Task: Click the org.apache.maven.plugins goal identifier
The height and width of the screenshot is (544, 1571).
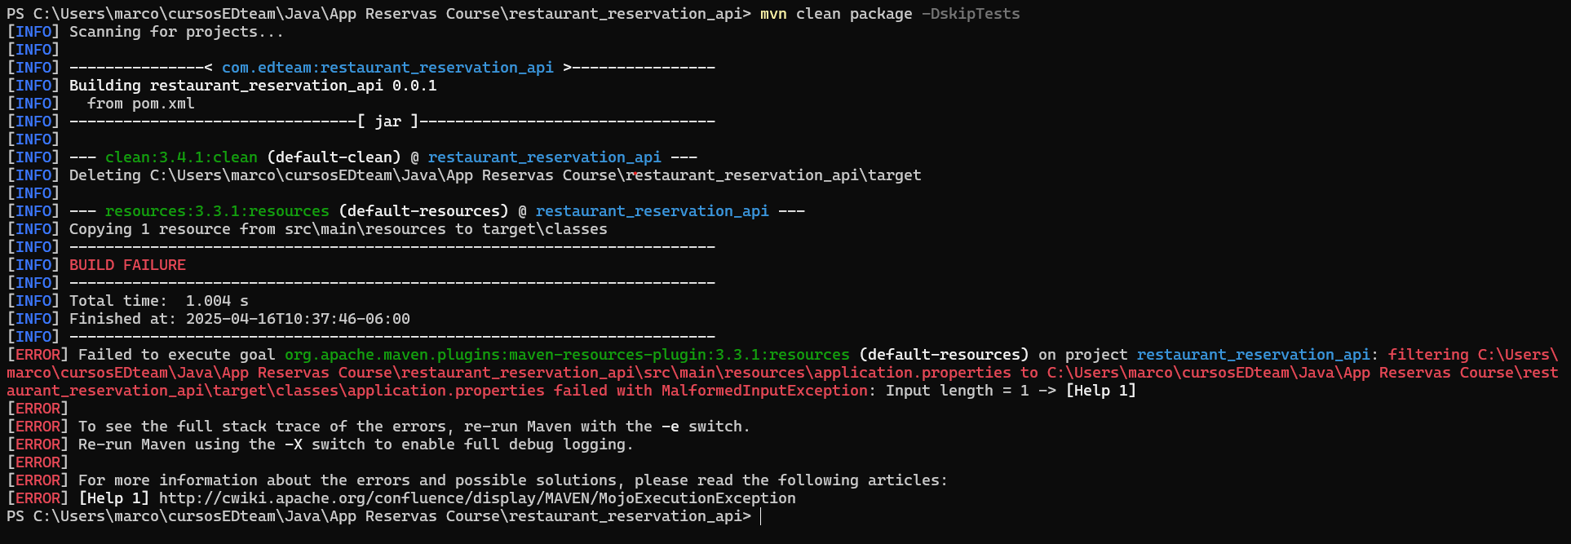Action: (567, 355)
